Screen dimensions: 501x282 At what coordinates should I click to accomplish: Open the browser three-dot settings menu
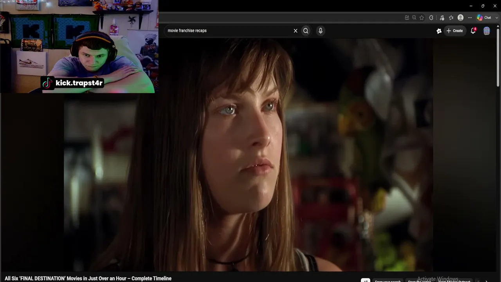click(470, 18)
